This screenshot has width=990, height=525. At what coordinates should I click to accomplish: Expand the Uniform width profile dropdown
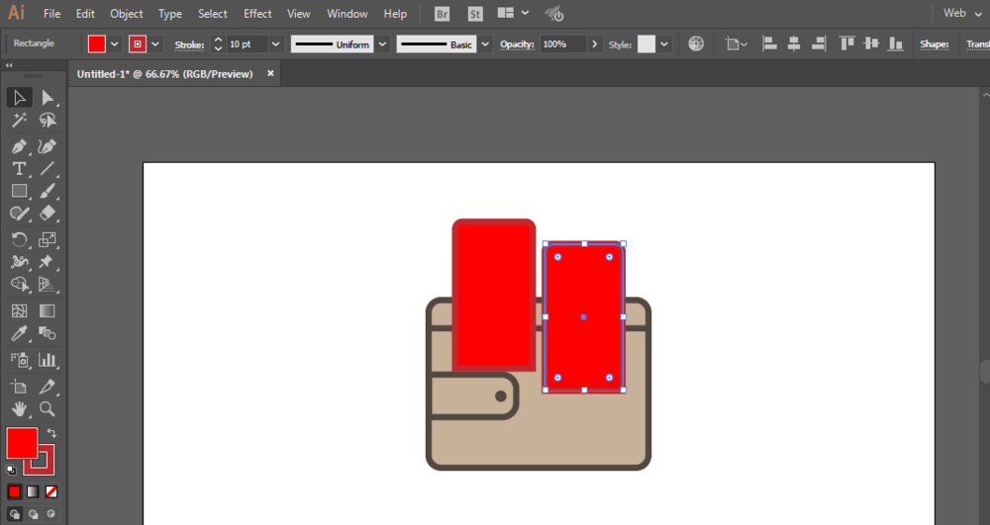click(381, 44)
